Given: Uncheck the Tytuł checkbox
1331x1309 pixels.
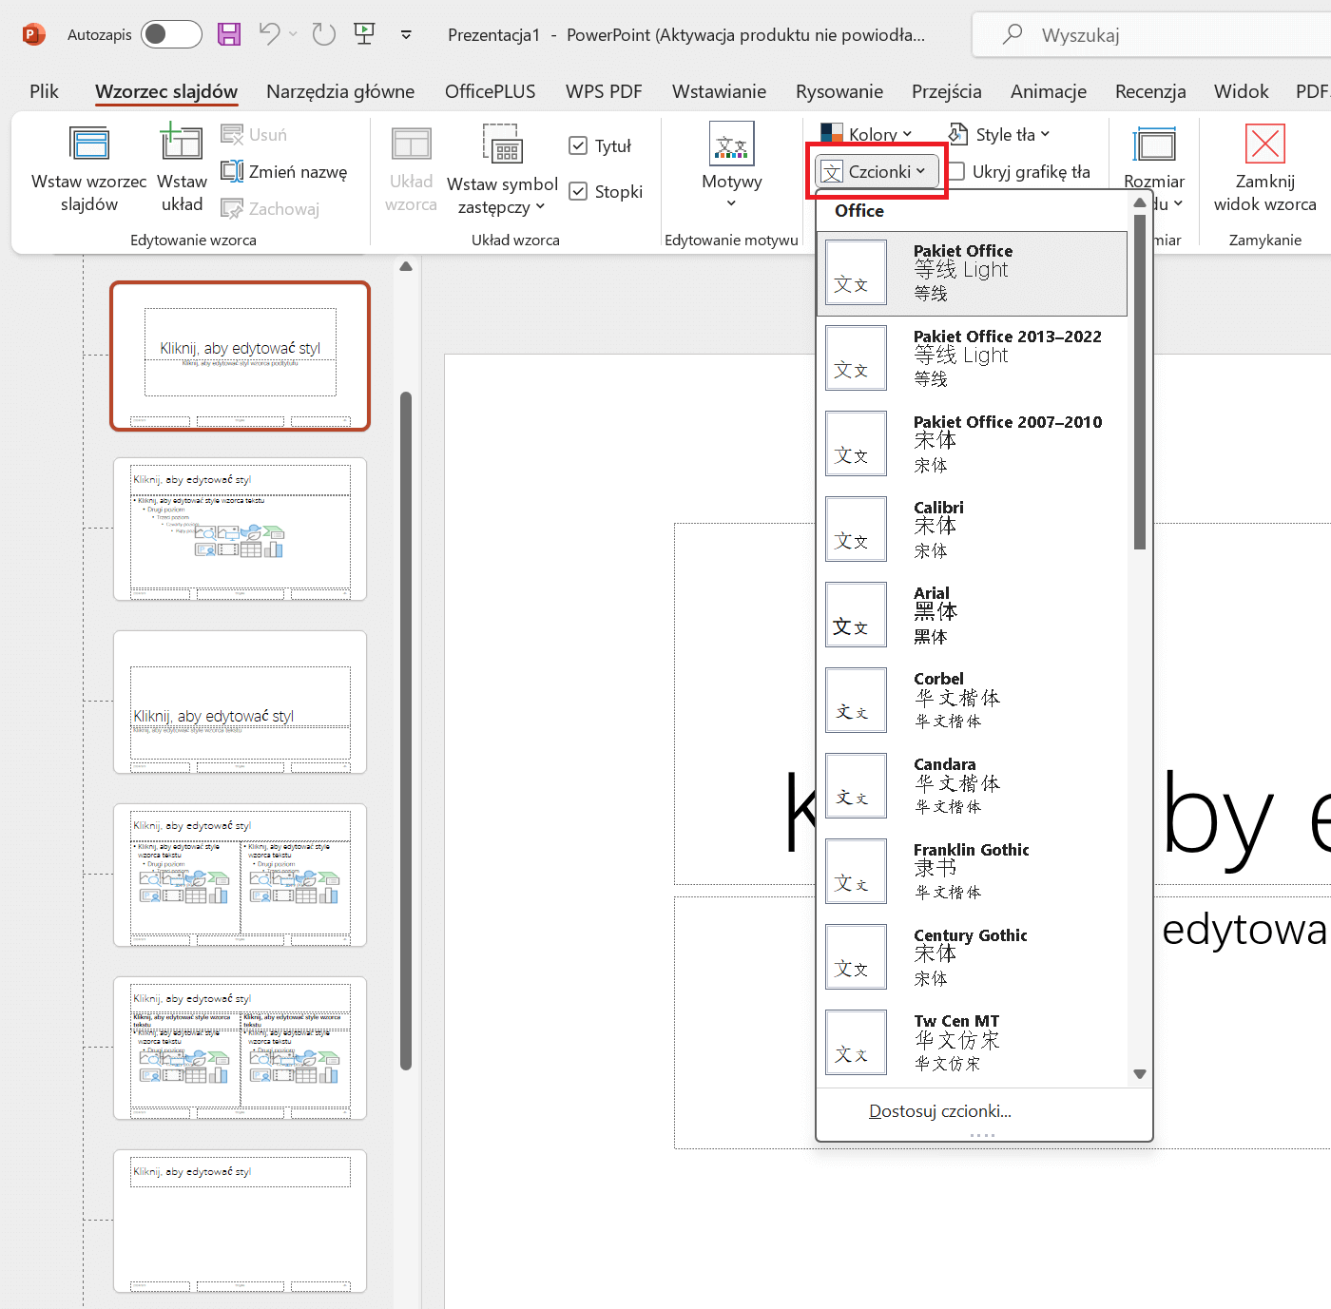Looking at the screenshot, I should coord(578,145).
